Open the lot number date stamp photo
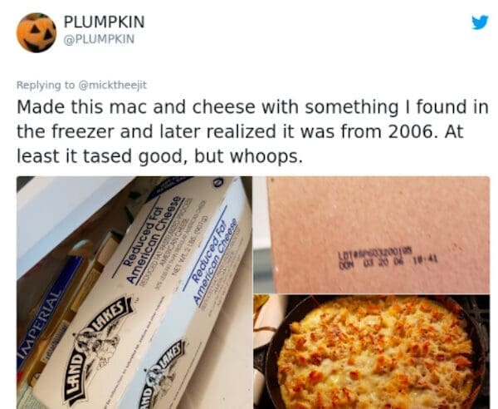The width and height of the screenshot is (498, 409). click(x=372, y=234)
